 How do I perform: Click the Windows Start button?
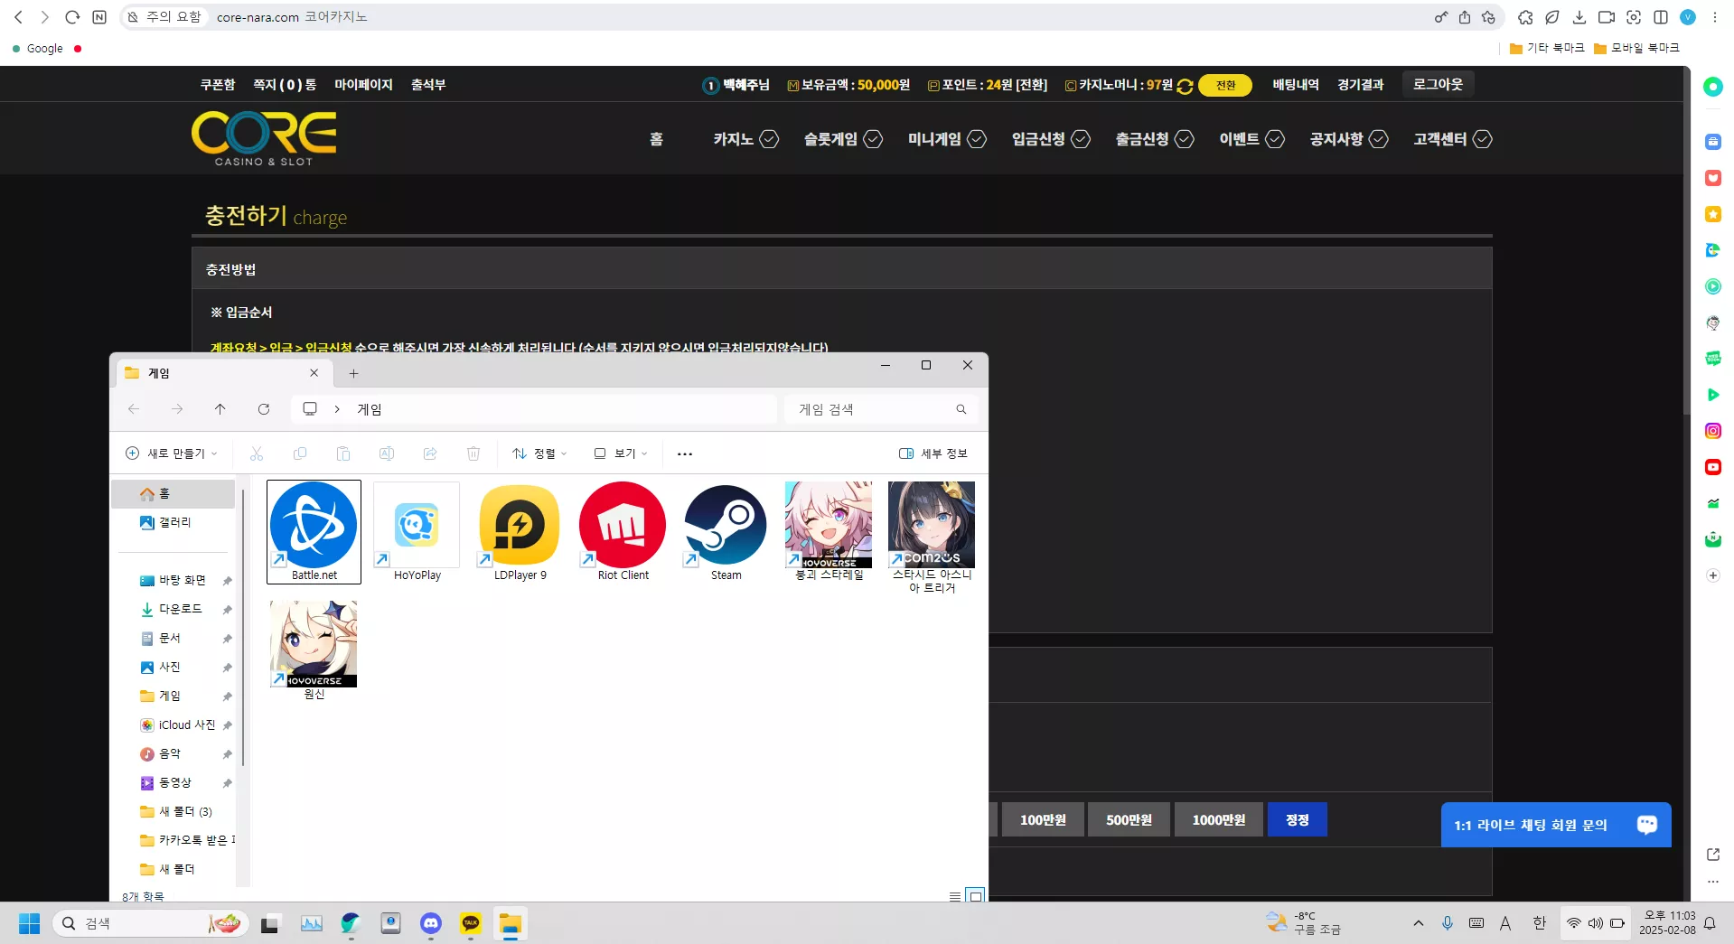30,923
